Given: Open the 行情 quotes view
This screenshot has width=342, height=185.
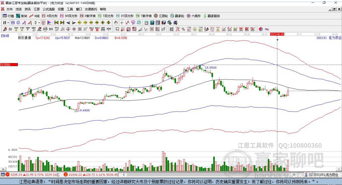Looking at the screenshot, I should click(x=8, y=16).
